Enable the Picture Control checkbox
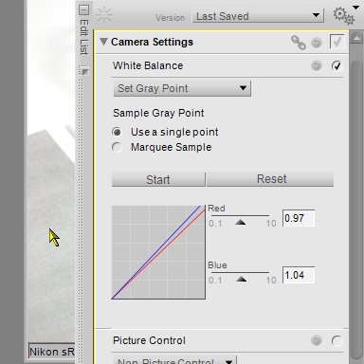Viewport: 364px width, 364px height. (x=337, y=340)
